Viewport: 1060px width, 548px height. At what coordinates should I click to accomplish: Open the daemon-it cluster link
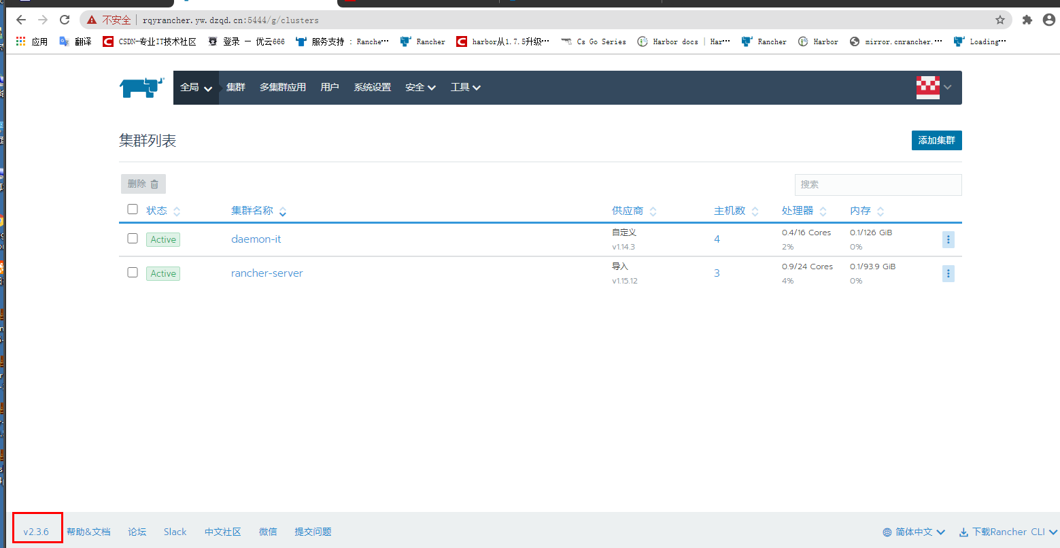pyautogui.click(x=256, y=239)
